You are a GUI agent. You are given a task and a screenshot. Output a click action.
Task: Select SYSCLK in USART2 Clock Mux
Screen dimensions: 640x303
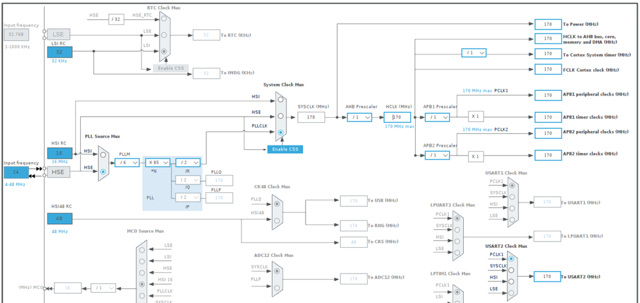click(x=511, y=270)
